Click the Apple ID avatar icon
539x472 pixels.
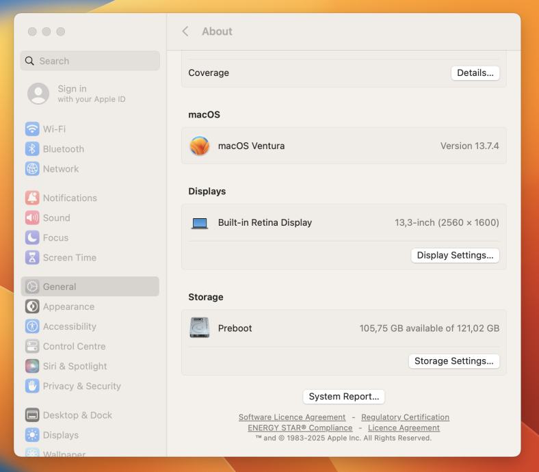(38, 94)
